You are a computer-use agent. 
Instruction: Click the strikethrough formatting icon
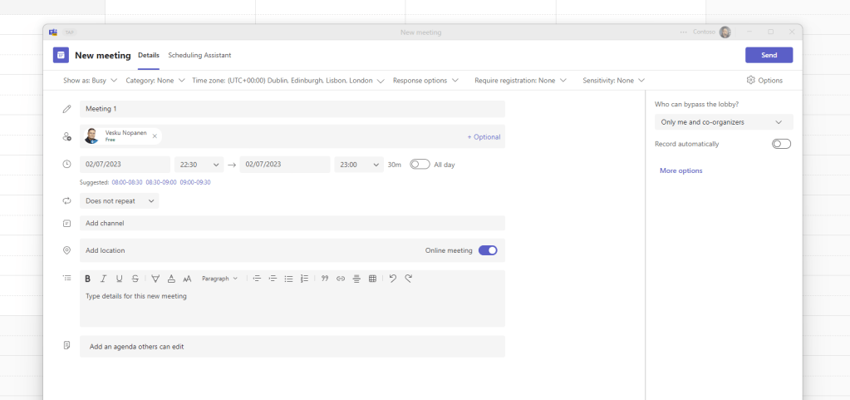[135, 279]
